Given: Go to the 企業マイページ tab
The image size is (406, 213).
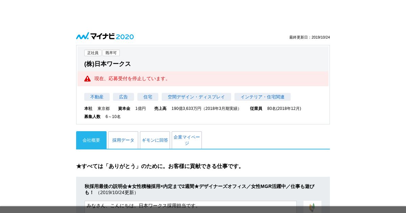Looking at the screenshot, I should click(187, 140).
